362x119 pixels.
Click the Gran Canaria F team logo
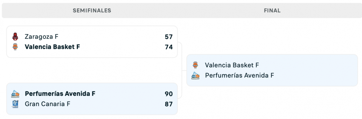pyautogui.click(x=15, y=104)
